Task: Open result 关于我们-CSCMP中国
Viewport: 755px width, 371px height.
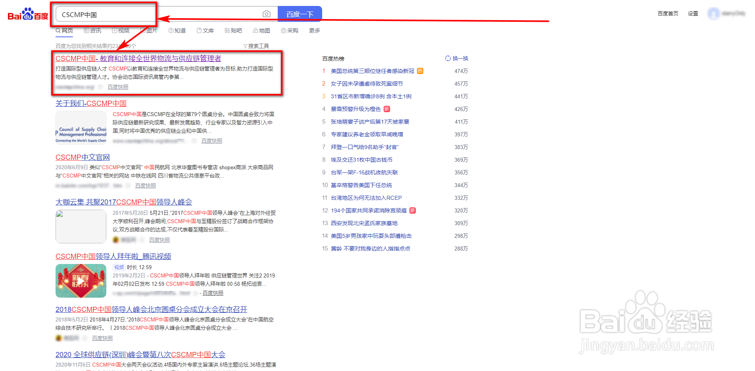Action: 91,103
